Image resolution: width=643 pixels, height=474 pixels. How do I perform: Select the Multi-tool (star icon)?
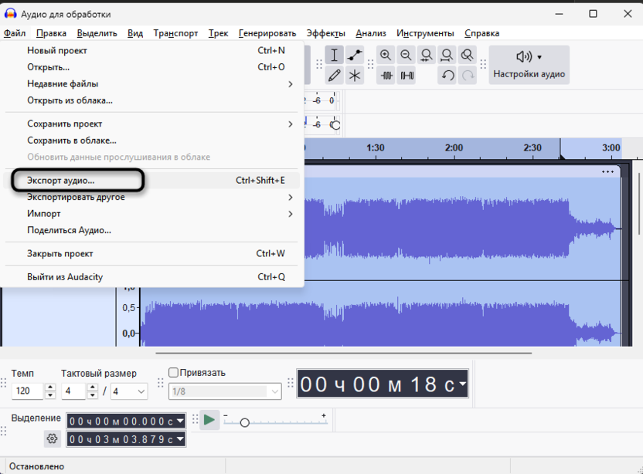355,76
